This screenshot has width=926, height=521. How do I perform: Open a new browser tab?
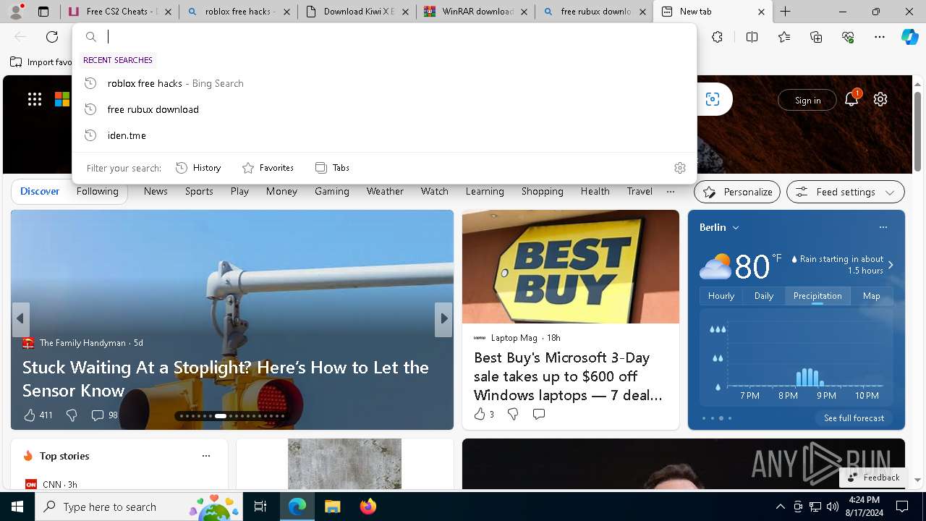click(x=785, y=12)
